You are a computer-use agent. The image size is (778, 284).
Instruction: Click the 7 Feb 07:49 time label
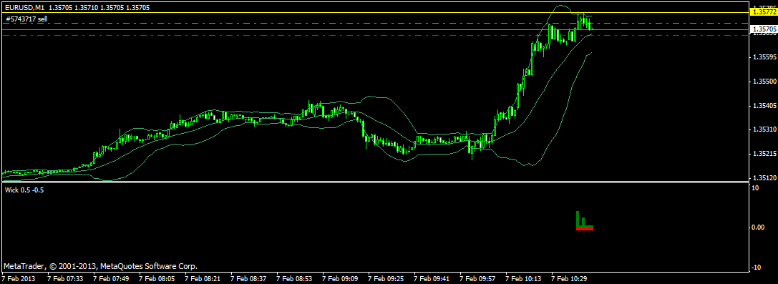pyautogui.click(x=111, y=279)
